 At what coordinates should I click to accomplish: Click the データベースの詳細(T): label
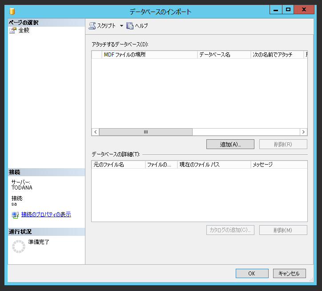(116, 154)
